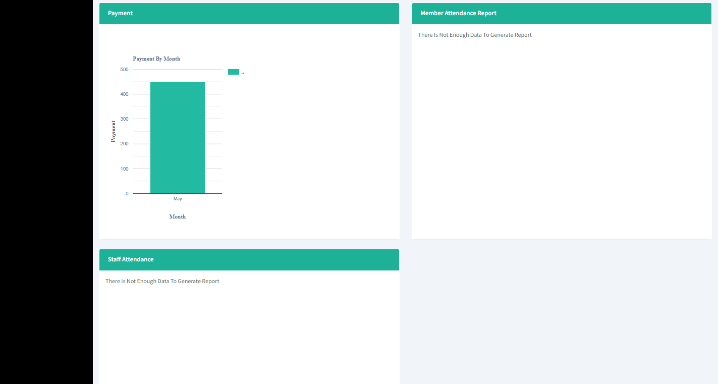Click the 0 baseline label on y-axis

pos(127,194)
